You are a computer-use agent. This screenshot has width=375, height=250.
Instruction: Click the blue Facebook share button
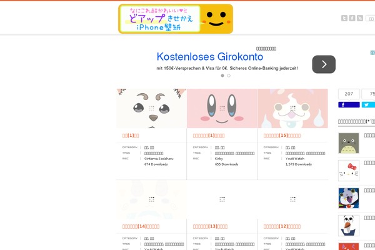point(349,104)
